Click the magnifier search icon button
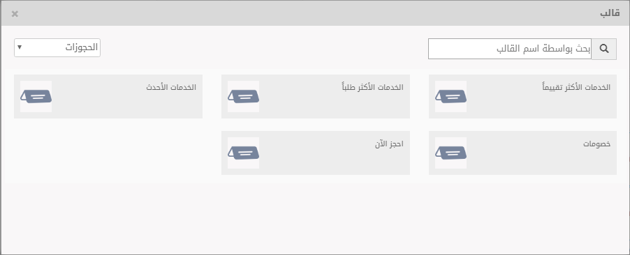 [x=604, y=49]
